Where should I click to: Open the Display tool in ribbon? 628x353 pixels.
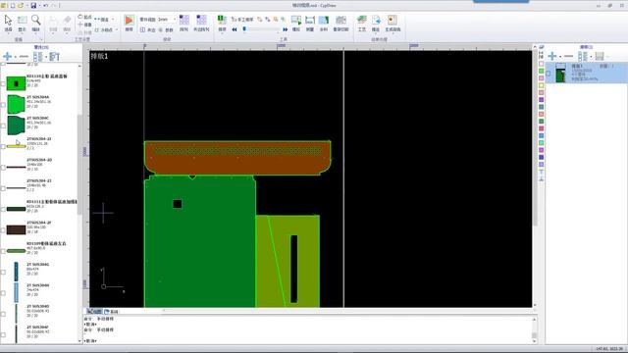click(x=22, y=23)
